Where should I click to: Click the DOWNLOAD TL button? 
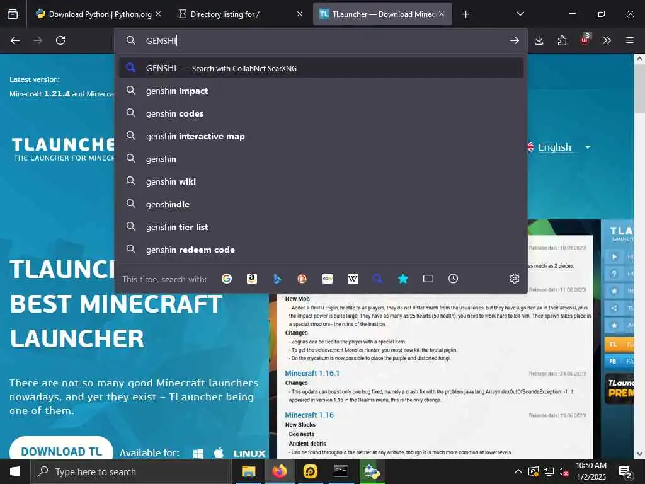pos(61,449)
